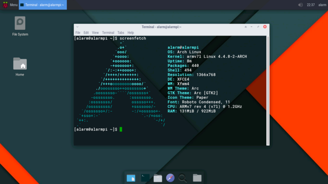Open the rightmost folder icon in dock
The image size is (328, 184).
pos(197,178)
